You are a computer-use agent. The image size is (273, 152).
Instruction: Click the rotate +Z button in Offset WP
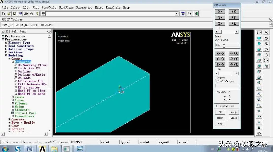pyautogui.click(x=234, y=64)
